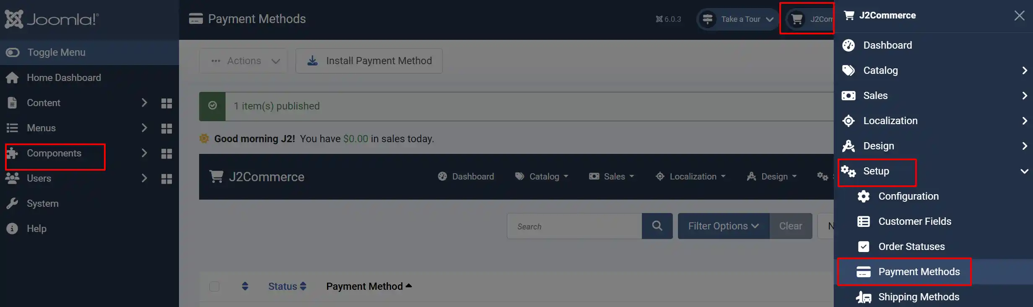
Task: Open Components dashboard grid icon
Action: (166, 153)
